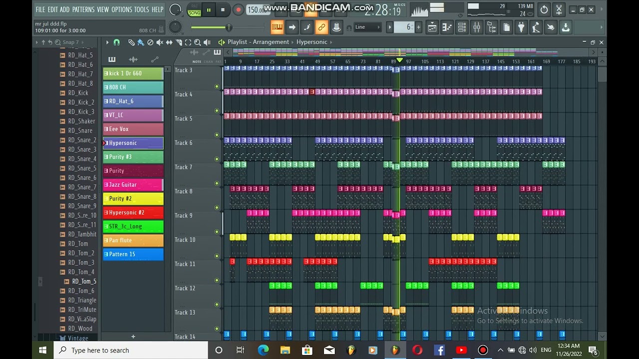Open the Channel rack from toolbar

pyautogui.click(x=462, y=27)
